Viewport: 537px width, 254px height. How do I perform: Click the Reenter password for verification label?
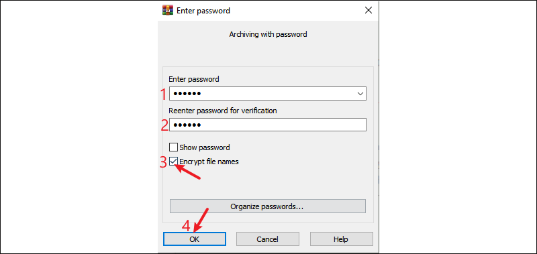[x=223, y=111]
